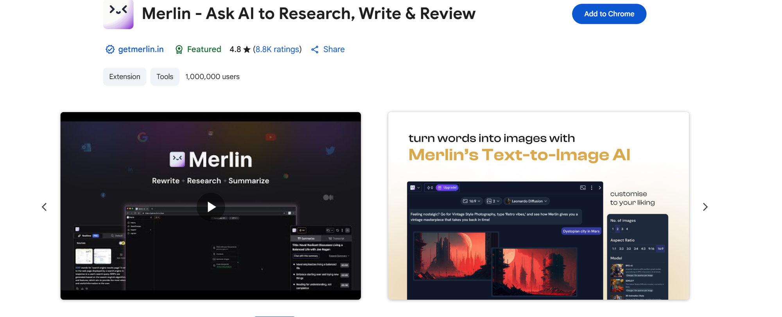Screen dimensions: 782x317
Task: Click the Merlin extension logo icon
Action: [x=118, y=14]
